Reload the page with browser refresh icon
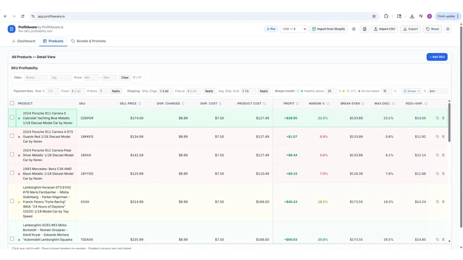Viewport: 463px width, 260px height. click(x=23, y=16)
